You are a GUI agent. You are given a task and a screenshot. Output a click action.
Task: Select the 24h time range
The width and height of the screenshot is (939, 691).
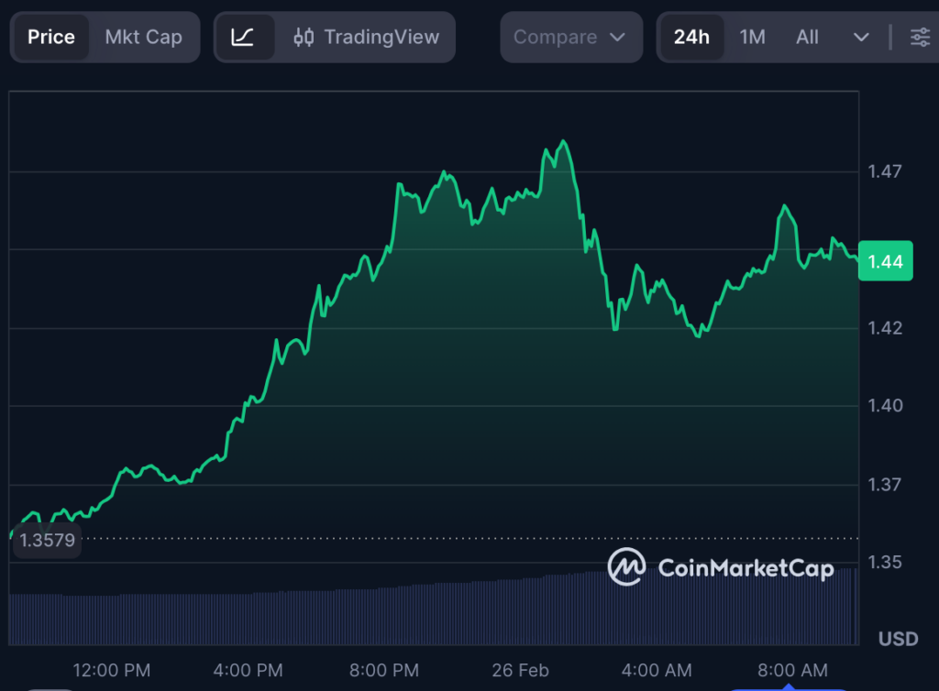pos(691,38)
